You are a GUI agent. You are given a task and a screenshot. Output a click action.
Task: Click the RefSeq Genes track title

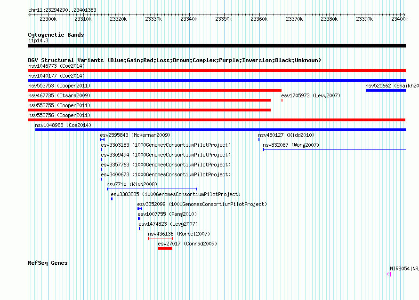[48, 263]
